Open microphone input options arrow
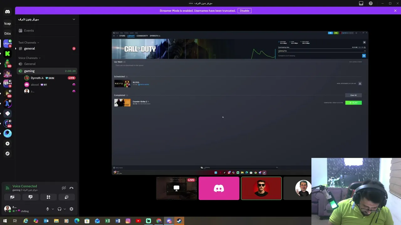The width and height of the screenshot is (401, 225). [x=53, y=209]
